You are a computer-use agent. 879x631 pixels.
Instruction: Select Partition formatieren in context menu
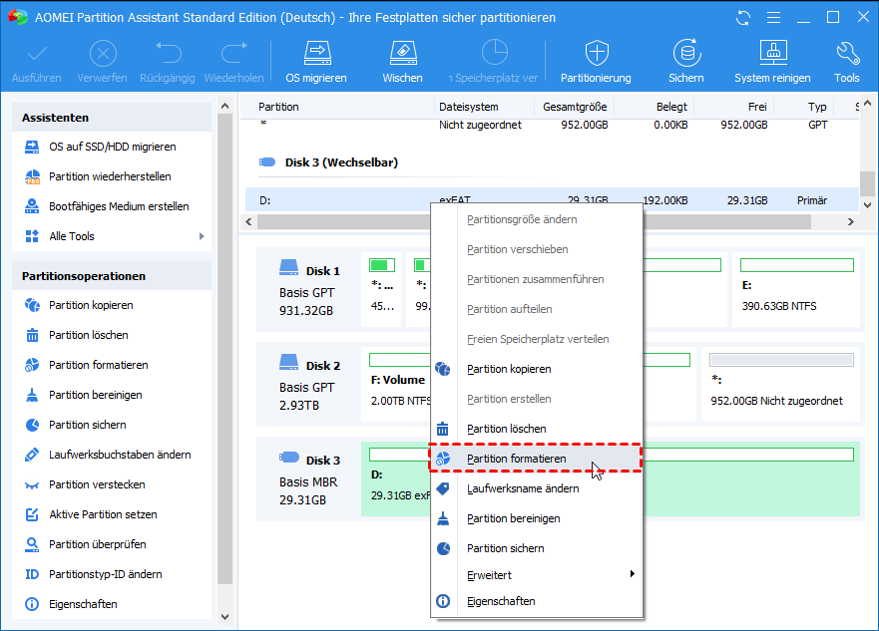[x=537, y=459]
